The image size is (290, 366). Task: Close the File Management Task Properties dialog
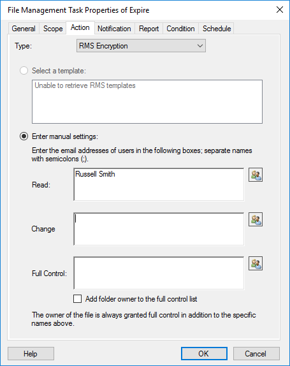[x=280, y=10]
